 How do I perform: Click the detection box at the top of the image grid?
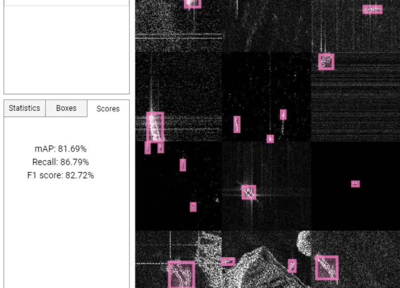click(x=192, y=4)
